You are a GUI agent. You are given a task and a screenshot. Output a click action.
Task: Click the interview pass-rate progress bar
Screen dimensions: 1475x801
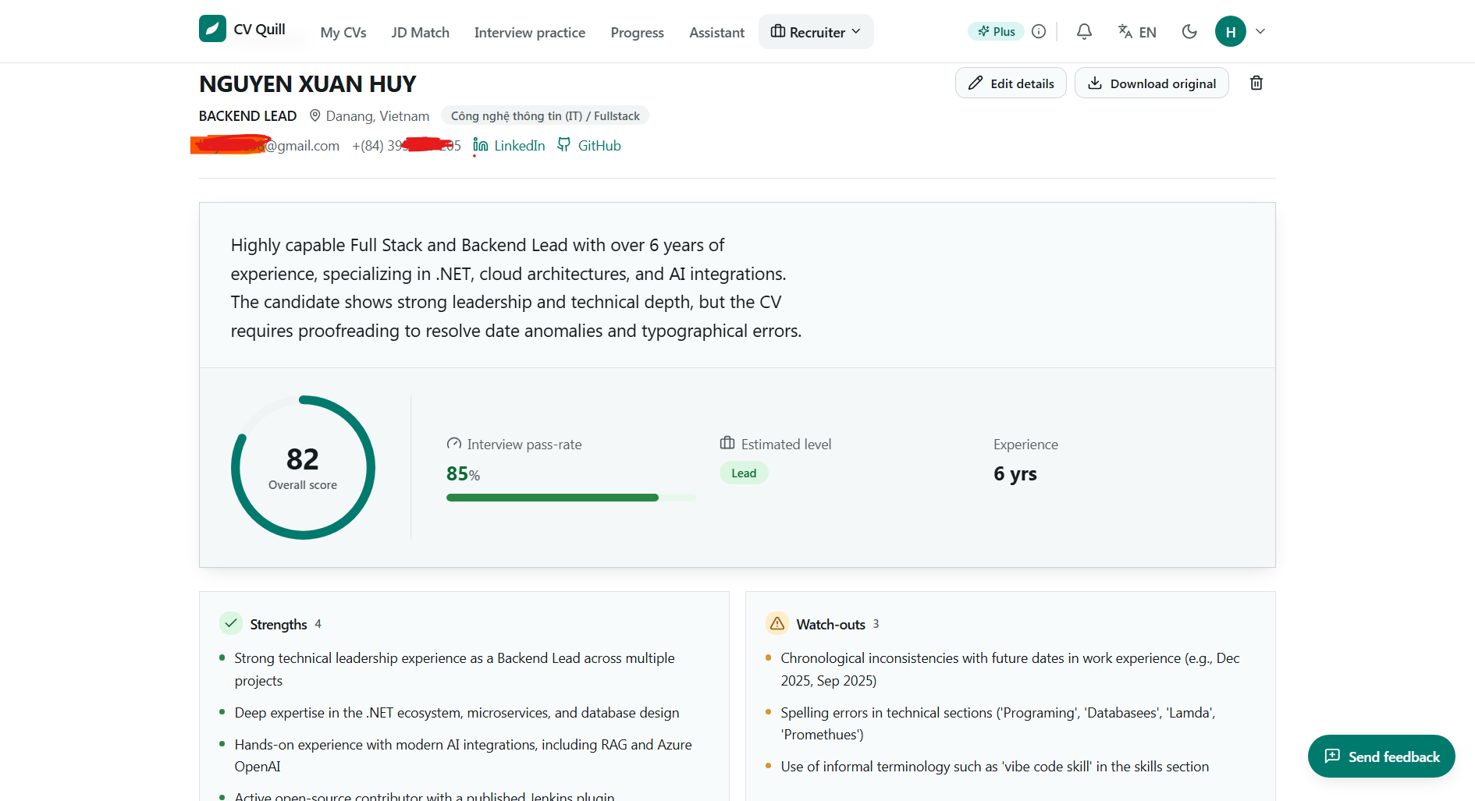point(570,498)
